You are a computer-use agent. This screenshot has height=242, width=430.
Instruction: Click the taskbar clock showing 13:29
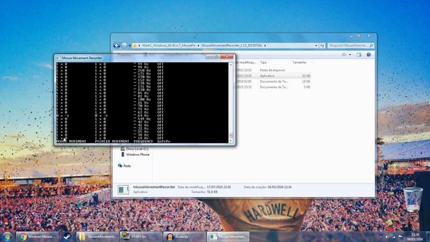[x=415, y=237]
